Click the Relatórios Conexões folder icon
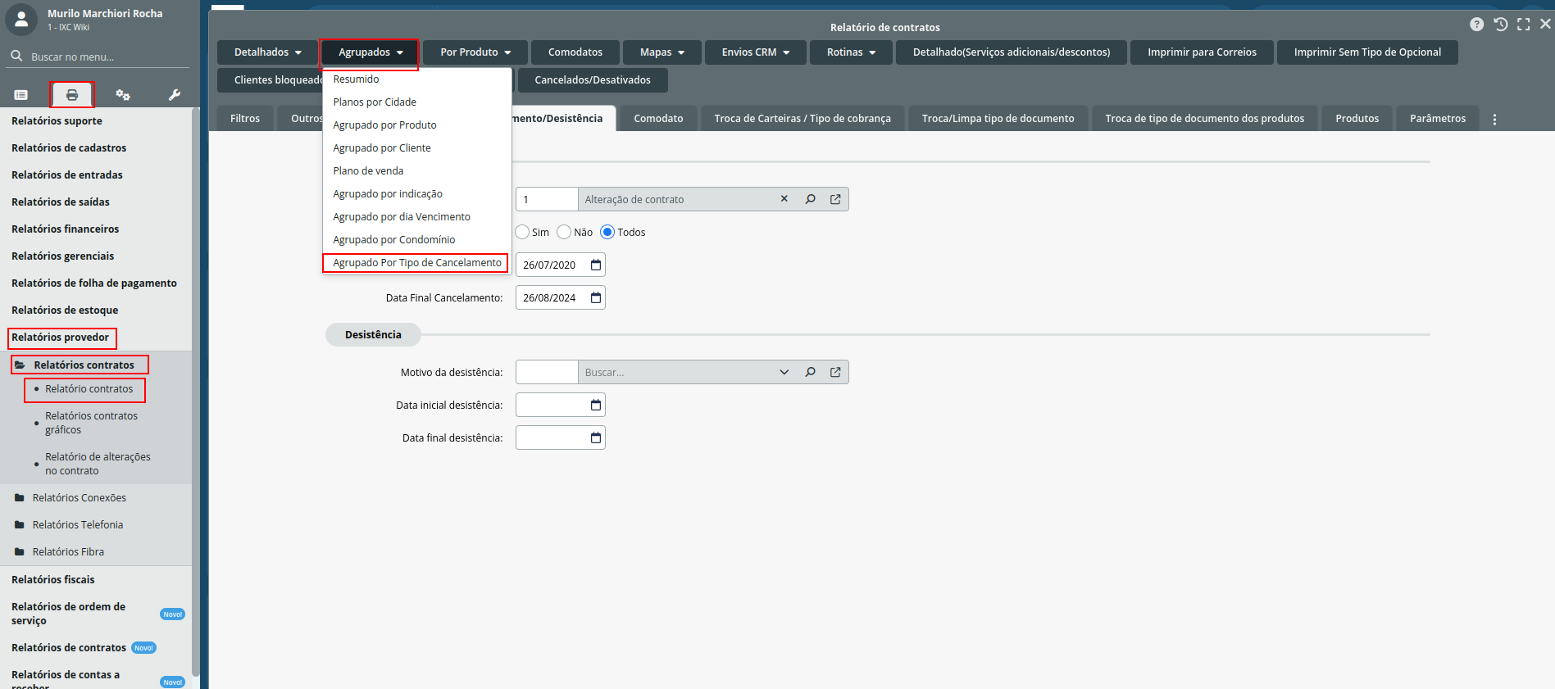1555x689 pixels. coord(20,497)
